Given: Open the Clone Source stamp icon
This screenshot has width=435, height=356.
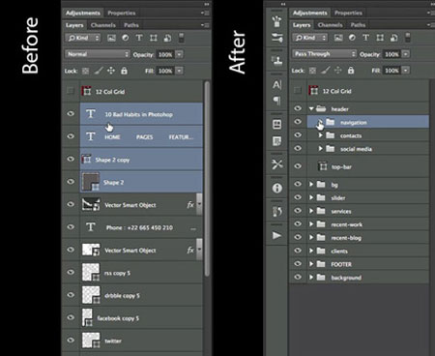Looking at the screenshot, I should click(x=276, y=60).
